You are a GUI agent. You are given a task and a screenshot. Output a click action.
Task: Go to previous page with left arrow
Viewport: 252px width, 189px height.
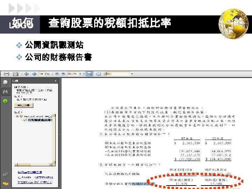(26, 74)
